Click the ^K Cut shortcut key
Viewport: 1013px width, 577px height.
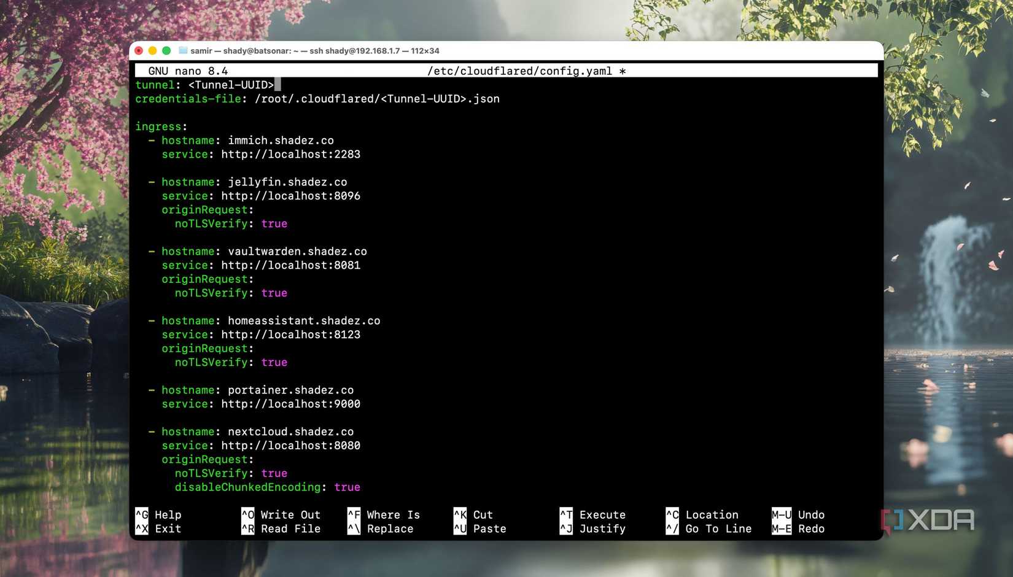[460, 514]
